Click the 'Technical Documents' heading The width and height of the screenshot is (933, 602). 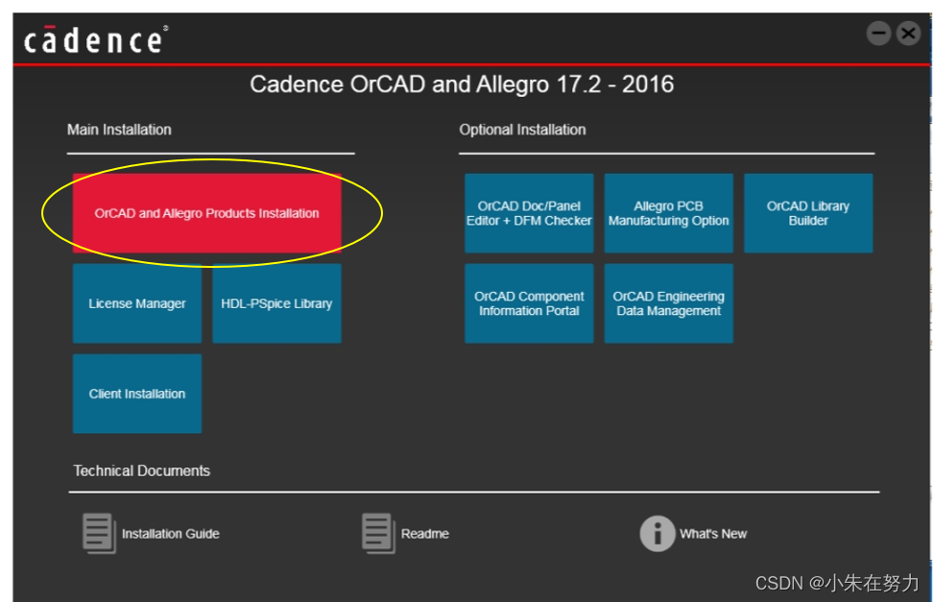point(142,471)
